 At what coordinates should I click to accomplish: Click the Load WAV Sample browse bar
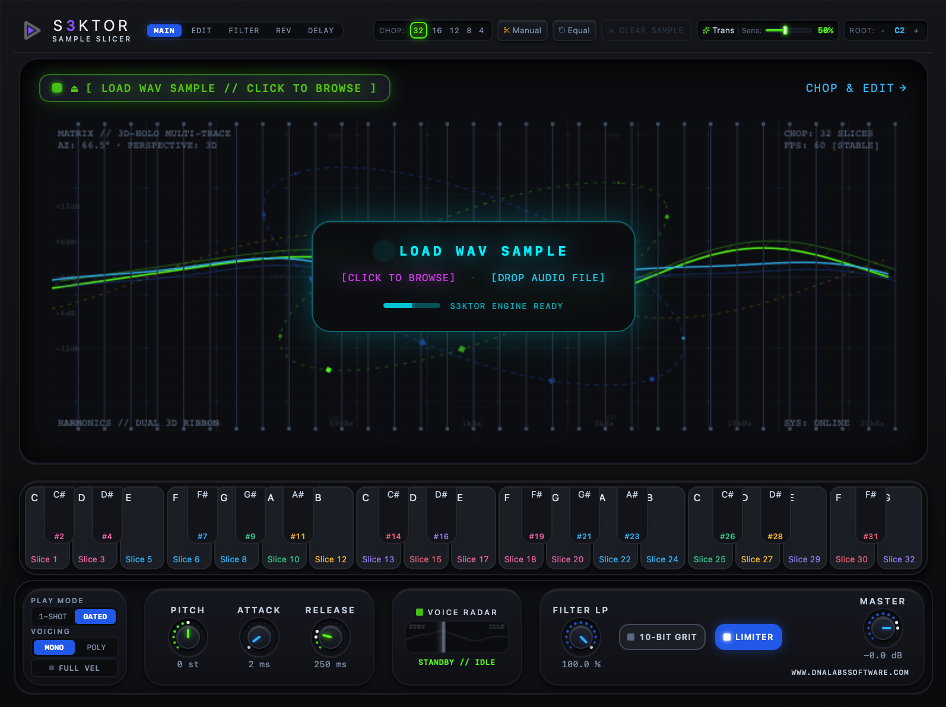215,88
